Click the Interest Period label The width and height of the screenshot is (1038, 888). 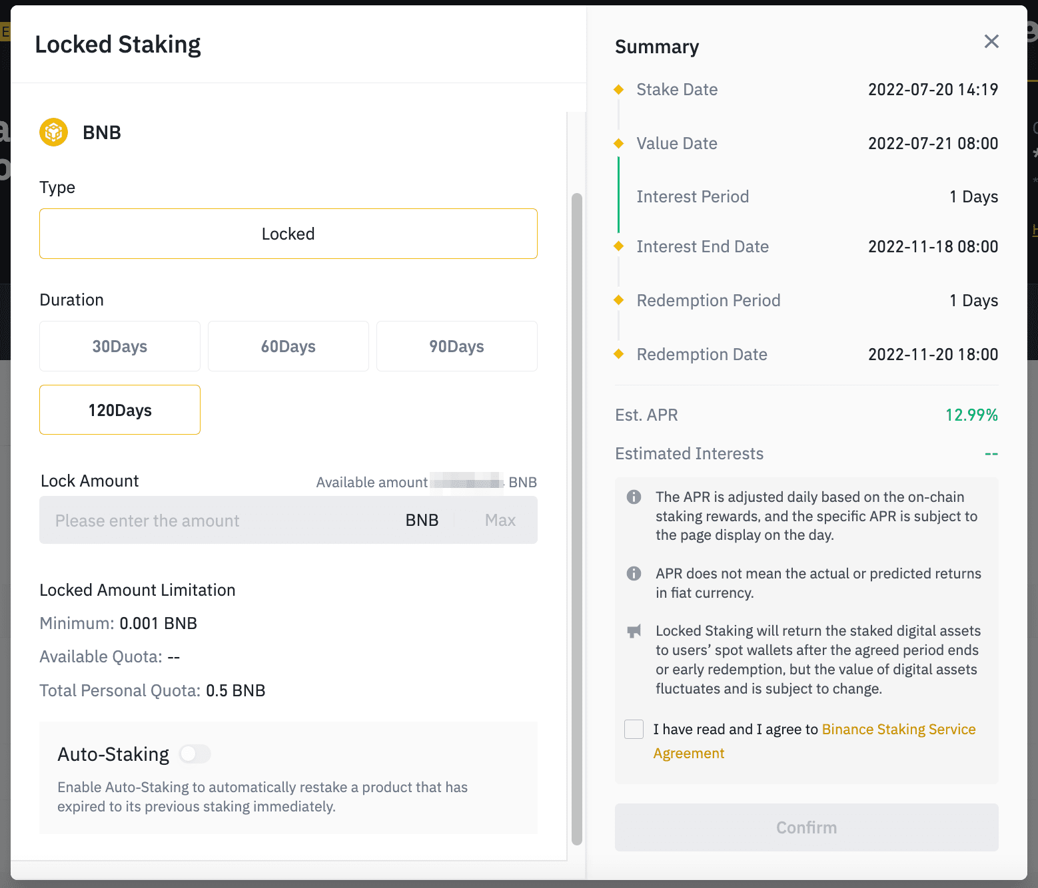coord(693,196)
